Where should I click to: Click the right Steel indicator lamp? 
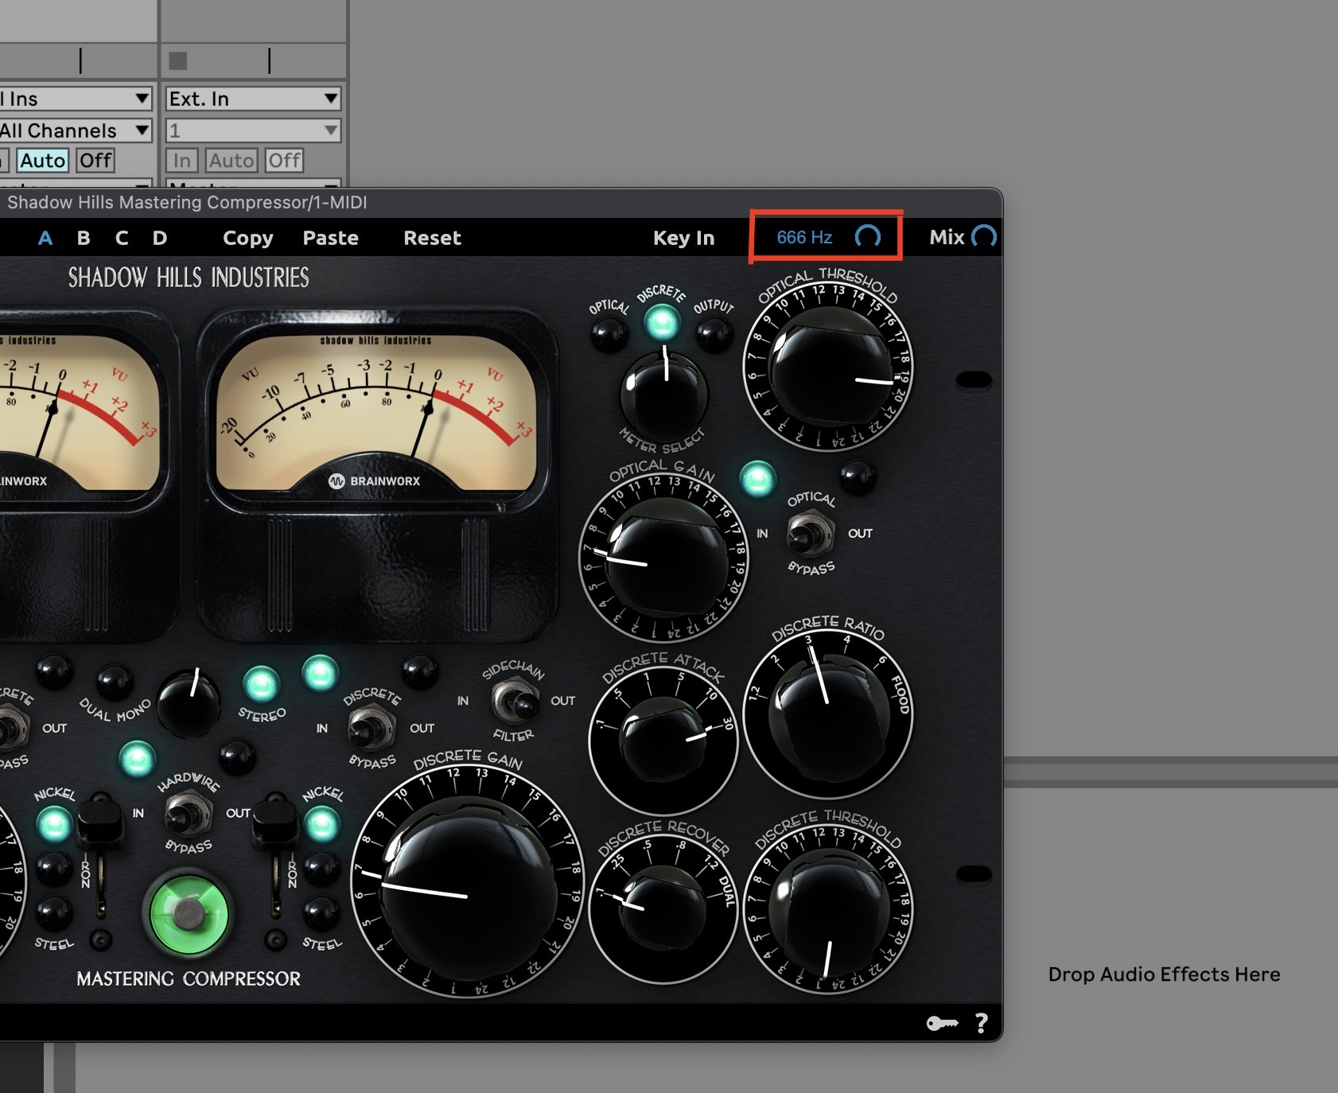(x=321, y=914)
